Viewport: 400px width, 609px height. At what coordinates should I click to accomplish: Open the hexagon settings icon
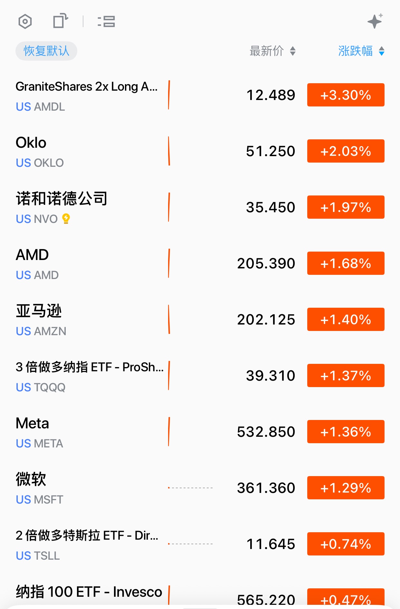pos(25,22)
